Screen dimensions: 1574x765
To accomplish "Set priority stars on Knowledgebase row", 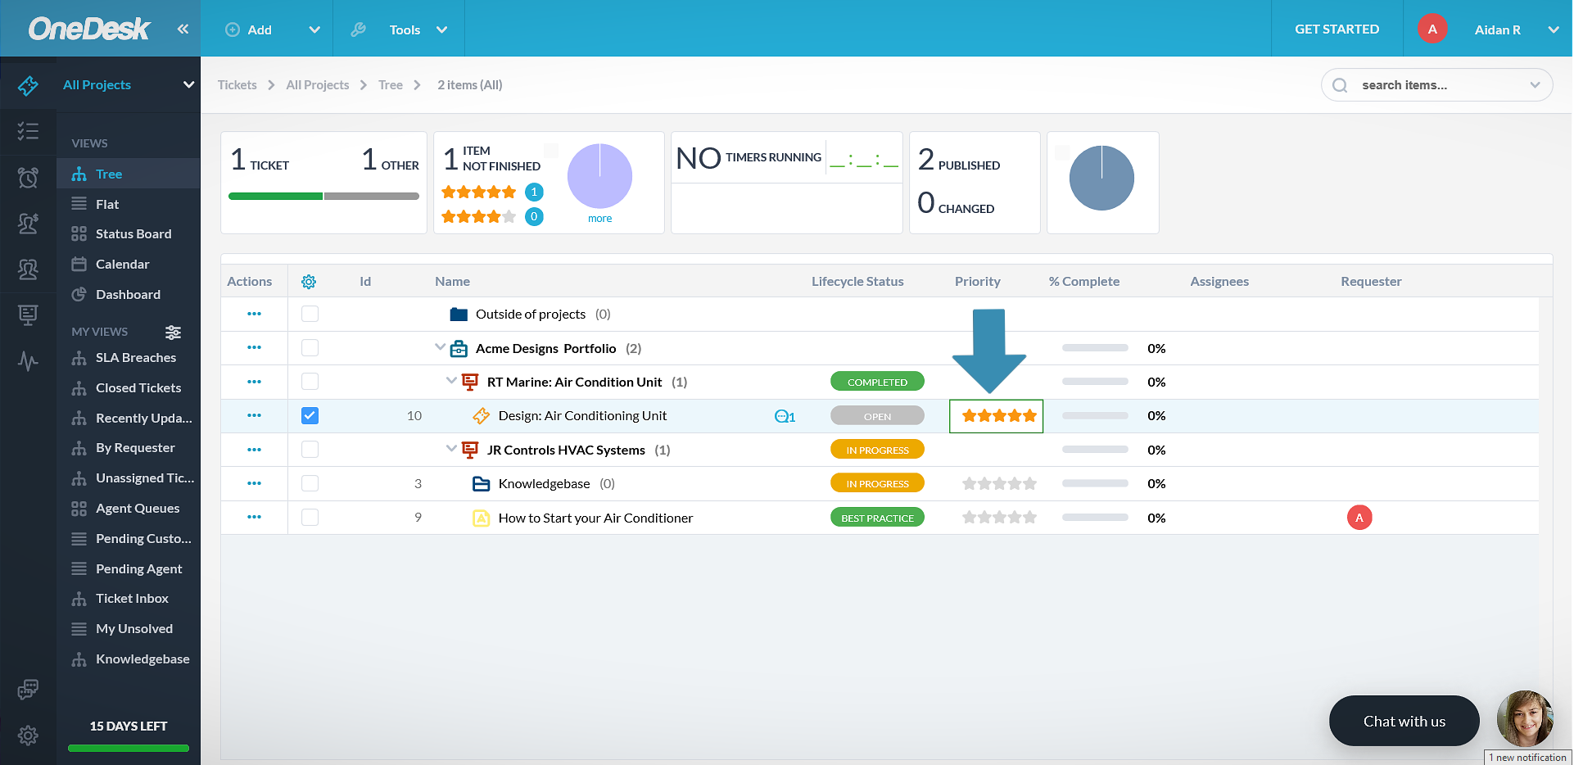I will tap(999, 484).
